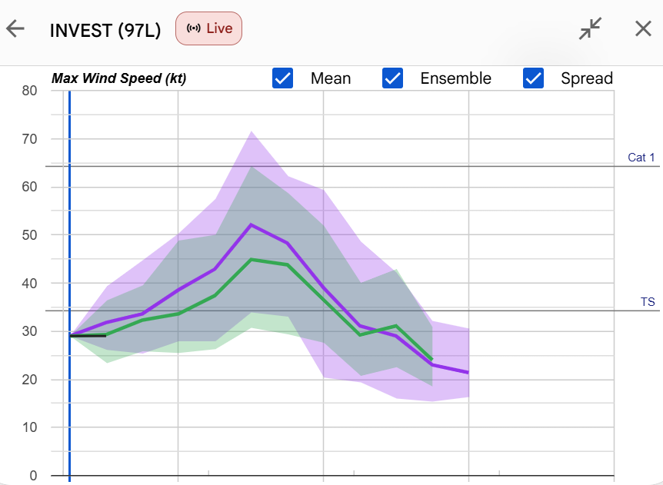Image resolution: width=663 pixels, height=485 pixels.
Task: Click the end of the green forecast line
Action: click(x=431, y=360)
